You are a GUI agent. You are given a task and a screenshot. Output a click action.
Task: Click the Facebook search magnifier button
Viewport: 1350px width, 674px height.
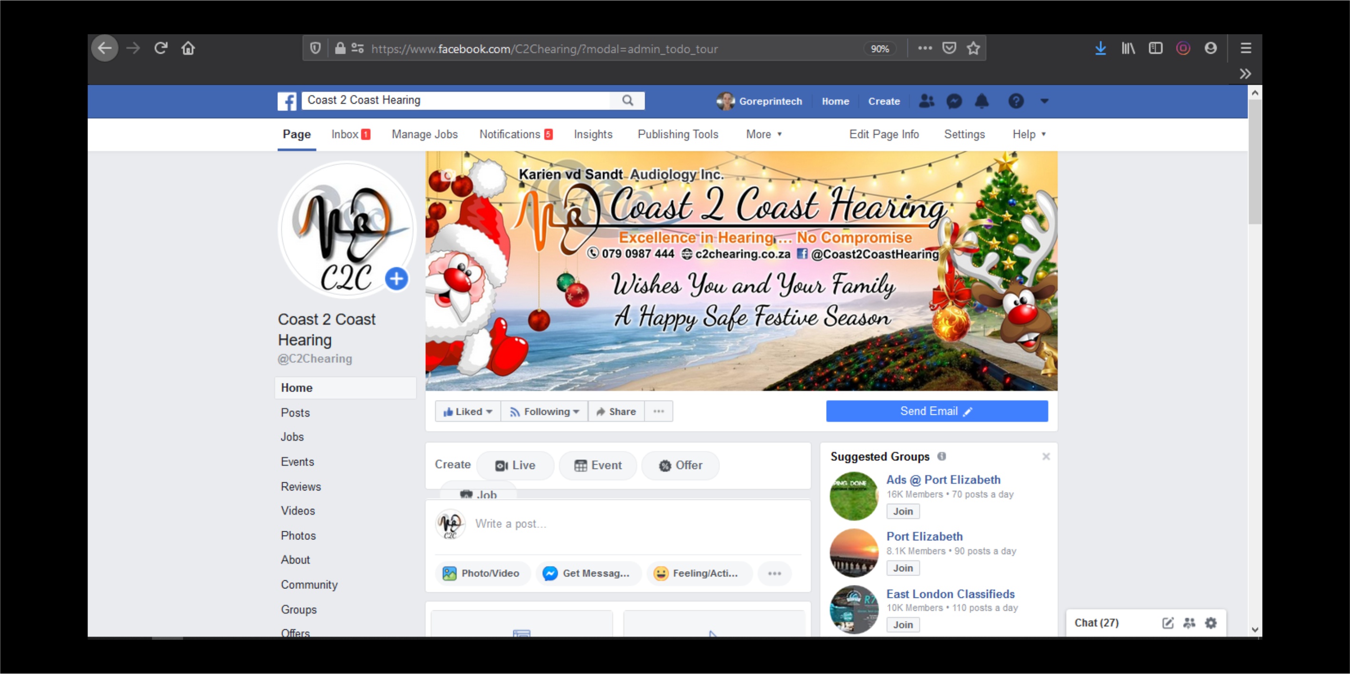coord(627,100)
